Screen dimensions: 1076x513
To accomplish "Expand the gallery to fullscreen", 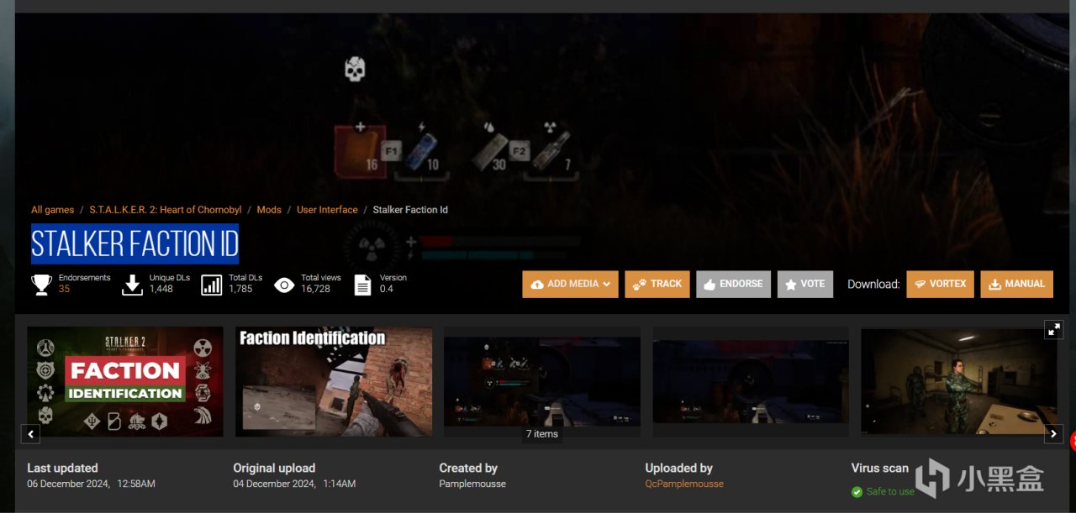I will point(1053,329).
